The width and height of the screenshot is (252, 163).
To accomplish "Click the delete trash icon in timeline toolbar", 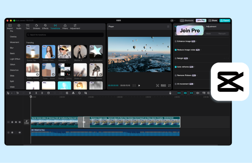I will (48, 93).
